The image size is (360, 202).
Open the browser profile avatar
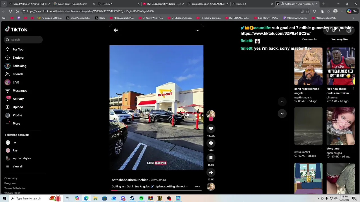click(x=335, y=11)
